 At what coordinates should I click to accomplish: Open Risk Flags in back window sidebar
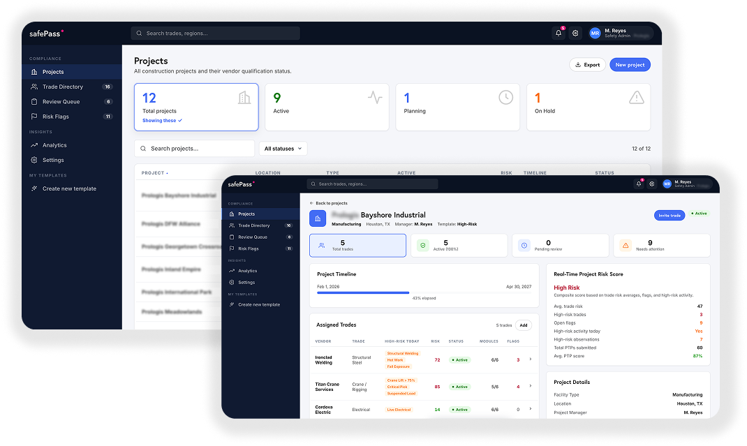(x=72, y=117)
